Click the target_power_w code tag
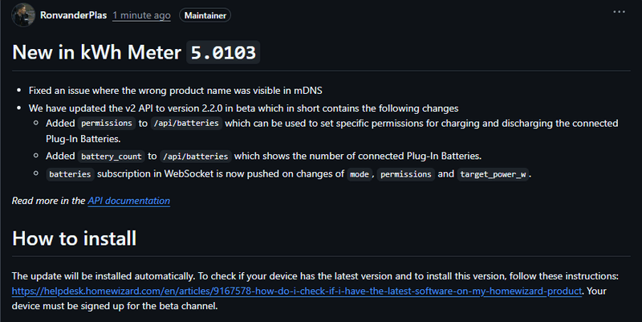This screenshot has height=322, width=642. coord(493,174)
